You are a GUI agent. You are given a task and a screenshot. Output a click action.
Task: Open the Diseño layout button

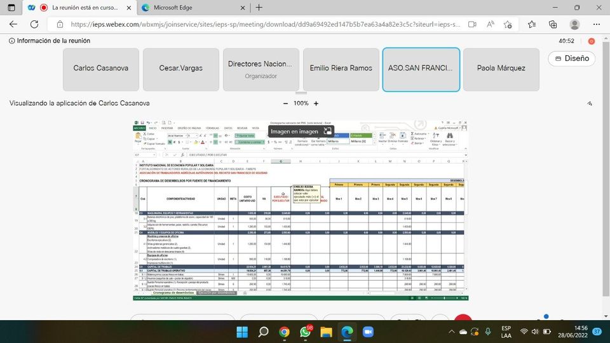click(x=571, y=58)
